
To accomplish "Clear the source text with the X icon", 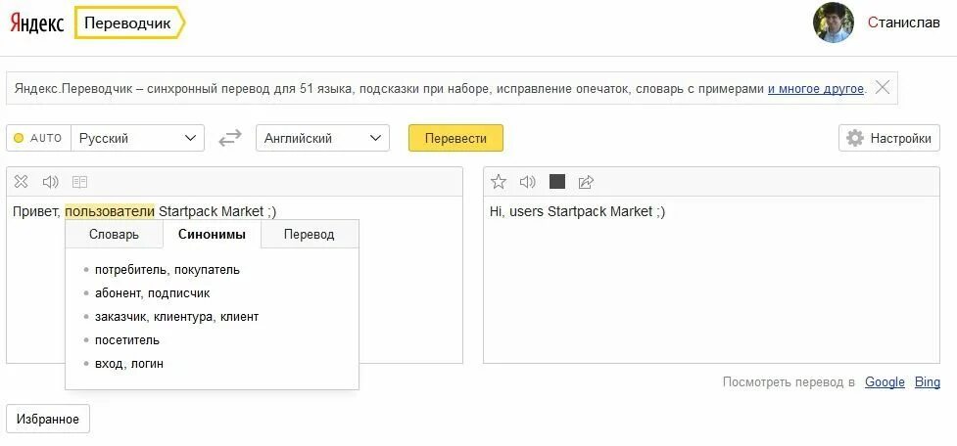I will (x=22, y=182).
